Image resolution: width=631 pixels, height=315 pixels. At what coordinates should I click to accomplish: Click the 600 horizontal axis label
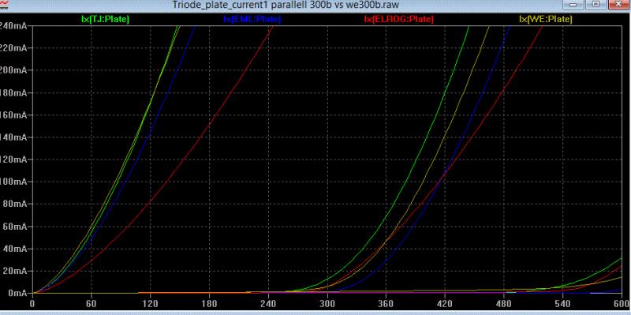[x=622, y=302]
